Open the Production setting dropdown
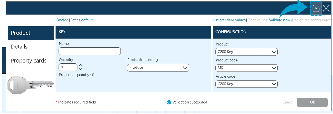Image resolution: width=333 pixels, height=114 pixels. pyautogui.click(x=158, y=68)
